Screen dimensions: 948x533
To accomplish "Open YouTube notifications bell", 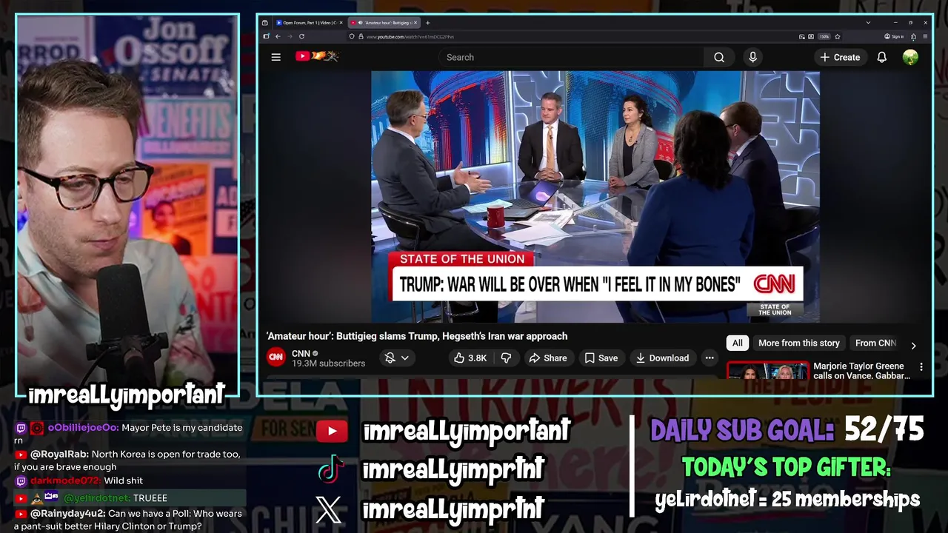I will [x=881, y=57].
